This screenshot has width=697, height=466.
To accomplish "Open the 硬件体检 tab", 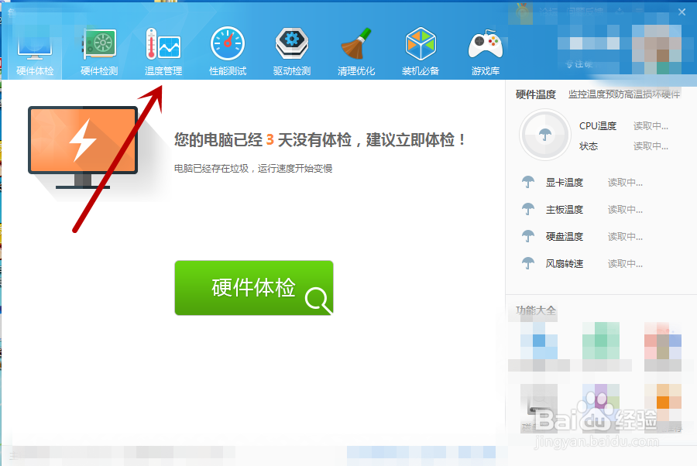I will [35, 50].
